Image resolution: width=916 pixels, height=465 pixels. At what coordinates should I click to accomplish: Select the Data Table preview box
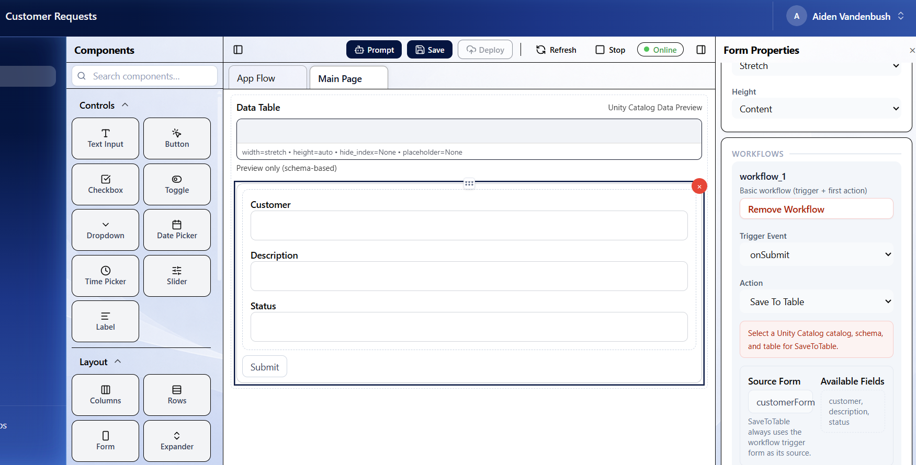pos(469,139)
